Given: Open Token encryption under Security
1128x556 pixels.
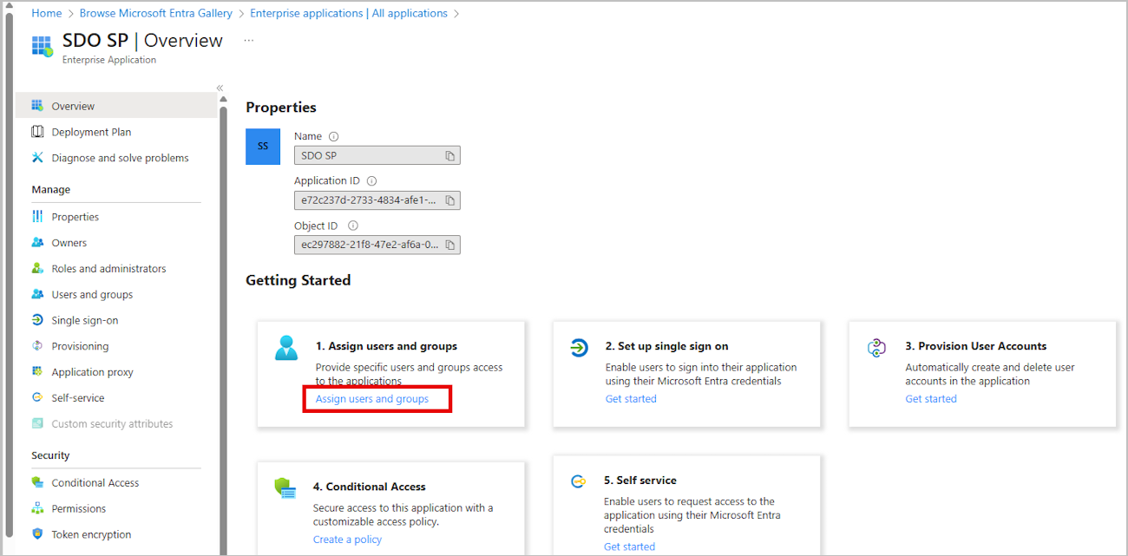Looking at the screenshot, I should (91, 534).
